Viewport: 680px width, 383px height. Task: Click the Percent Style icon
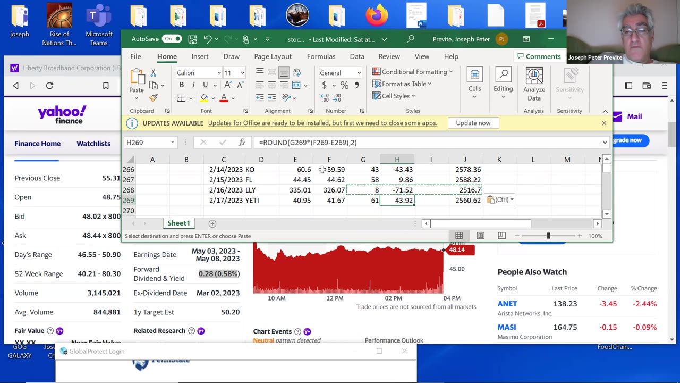pos(344,85)
